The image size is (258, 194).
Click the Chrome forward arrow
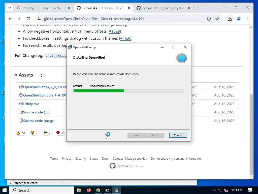(x=19, y=19)
